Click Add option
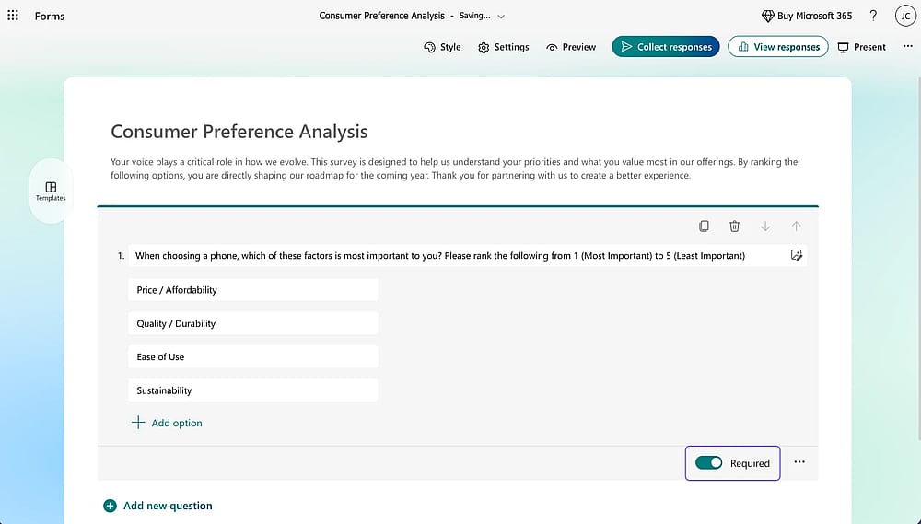Image resolution: width=921 pixels, height=524 pixels. (x=167, y=423)
